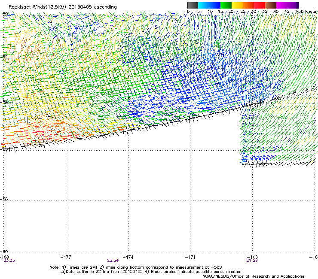Screen dimensions: 318x279
Task: Click the -174 longitude axis label
Action: click(128, 257)
